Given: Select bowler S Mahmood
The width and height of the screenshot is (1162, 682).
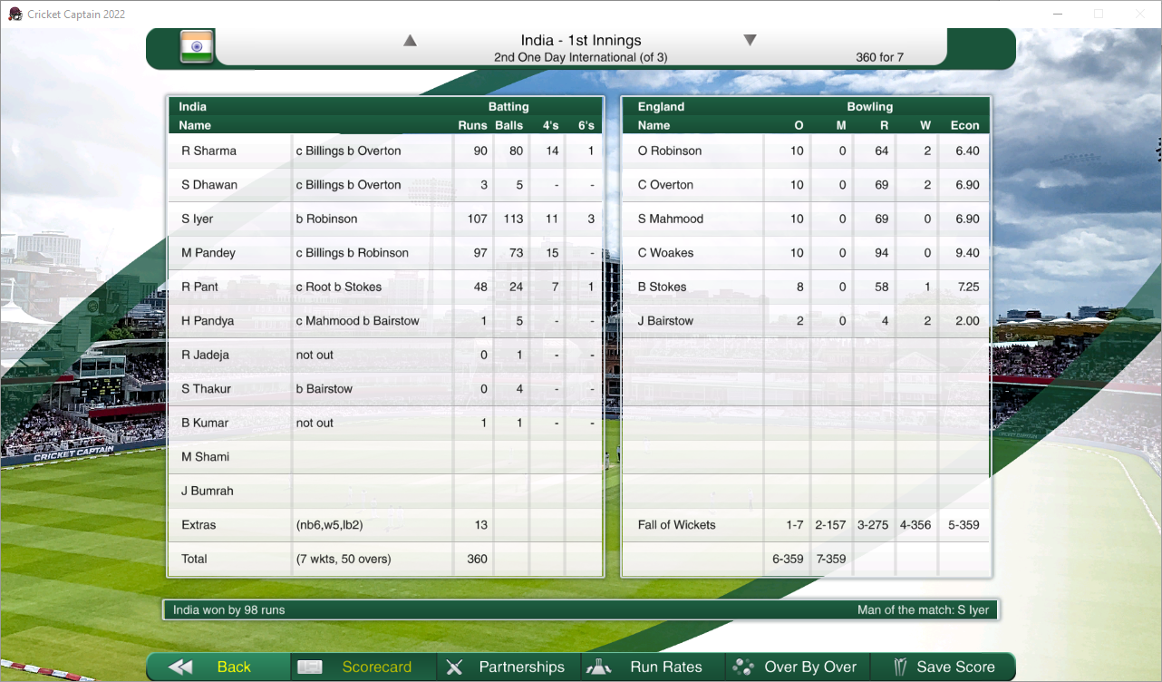Looking at the screenshot, I should [x=671, y=219].
